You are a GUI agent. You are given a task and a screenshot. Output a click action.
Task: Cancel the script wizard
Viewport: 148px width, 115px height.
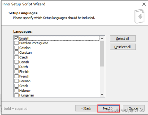(134, 108)
